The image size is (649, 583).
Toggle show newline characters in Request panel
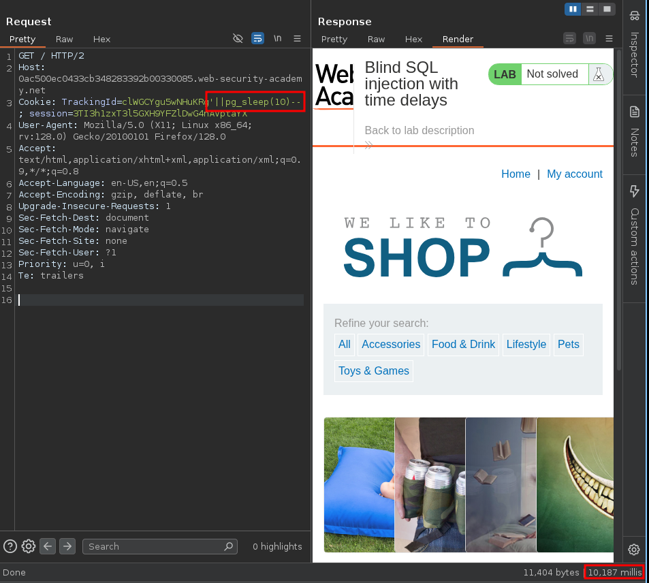tap(277, 39)
